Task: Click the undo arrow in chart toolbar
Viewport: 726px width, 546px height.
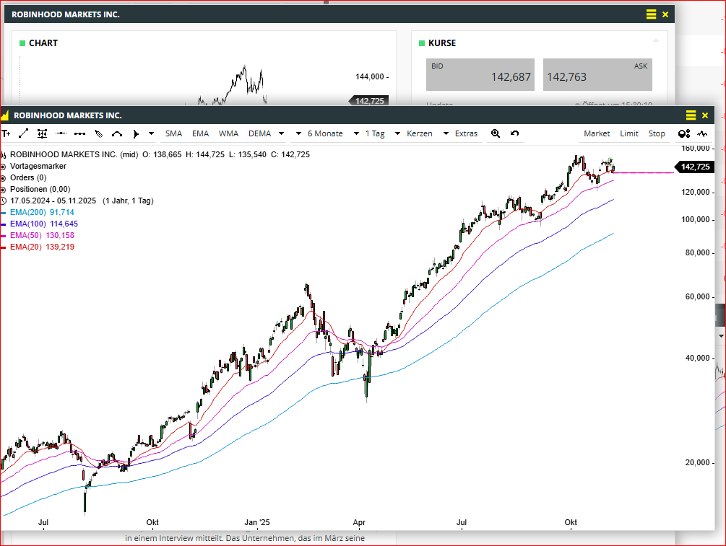Action: tap(514, 133)
